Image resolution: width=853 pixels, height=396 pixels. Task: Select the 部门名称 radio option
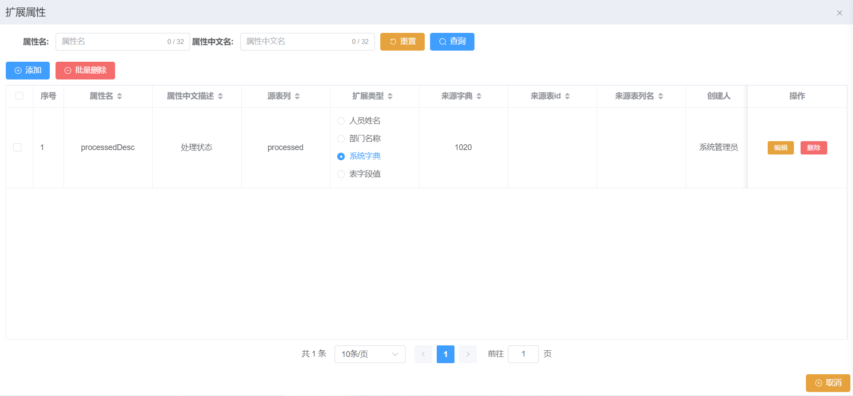359,139
